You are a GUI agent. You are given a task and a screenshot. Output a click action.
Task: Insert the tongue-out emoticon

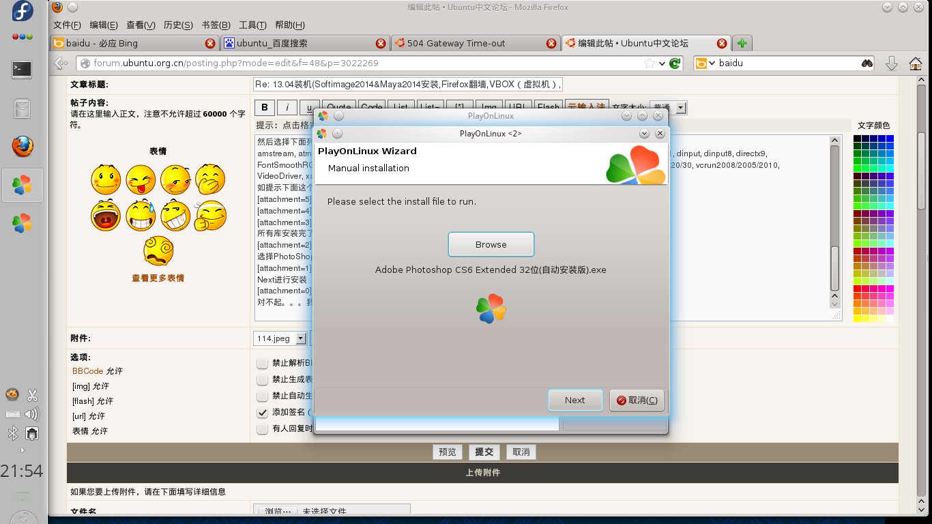(x=141, y=179)
